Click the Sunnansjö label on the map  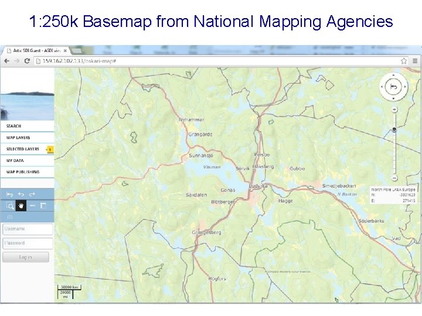[x=201, y=156]
